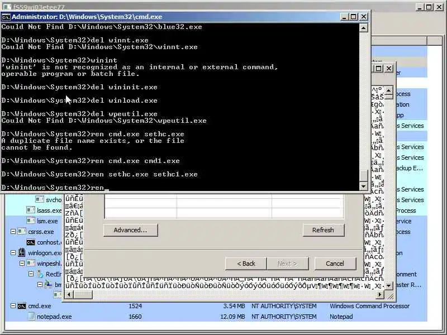Click the RecEnv process icon
This screenshot has height=335, width=447.
40,274
